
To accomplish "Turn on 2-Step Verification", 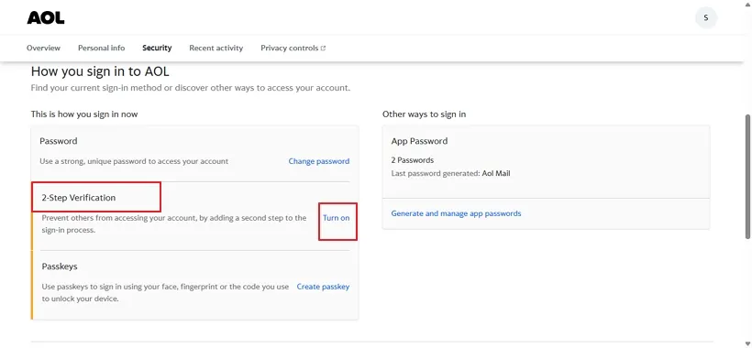I will (x=337, y=218).
